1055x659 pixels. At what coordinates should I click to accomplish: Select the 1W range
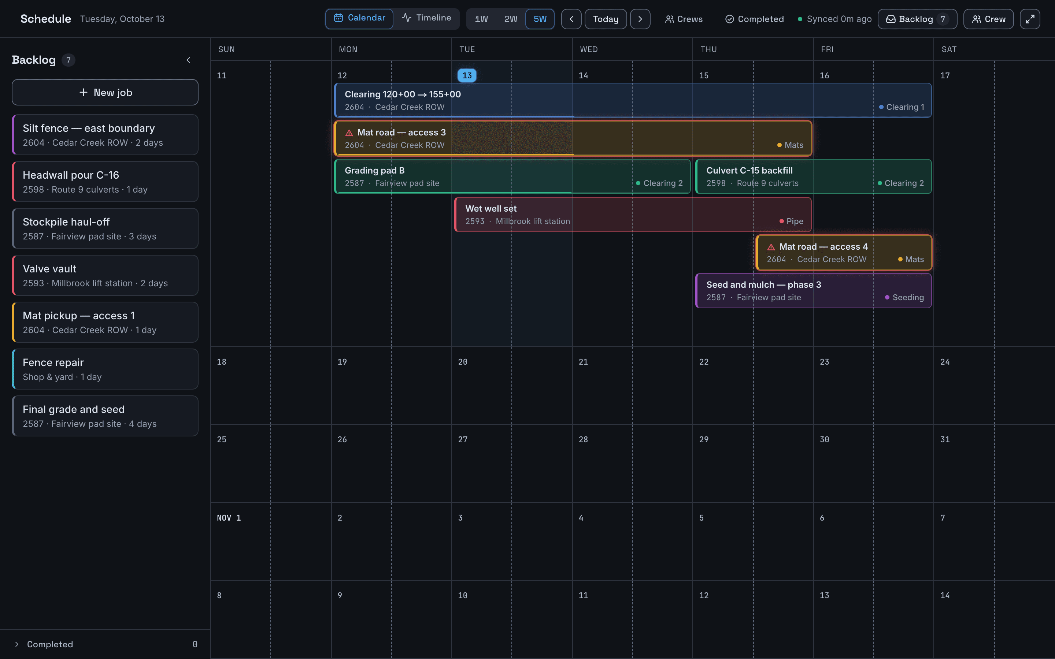[x=481, y=19]
